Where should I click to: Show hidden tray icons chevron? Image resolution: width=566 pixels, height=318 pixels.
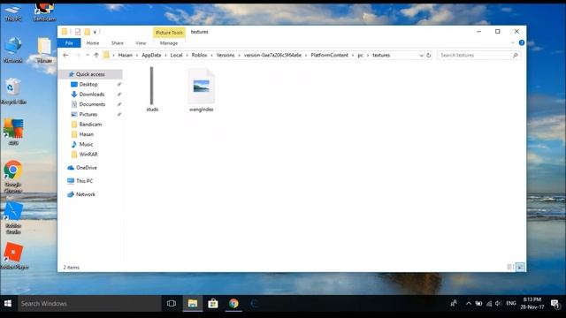(x=468, y=304)
